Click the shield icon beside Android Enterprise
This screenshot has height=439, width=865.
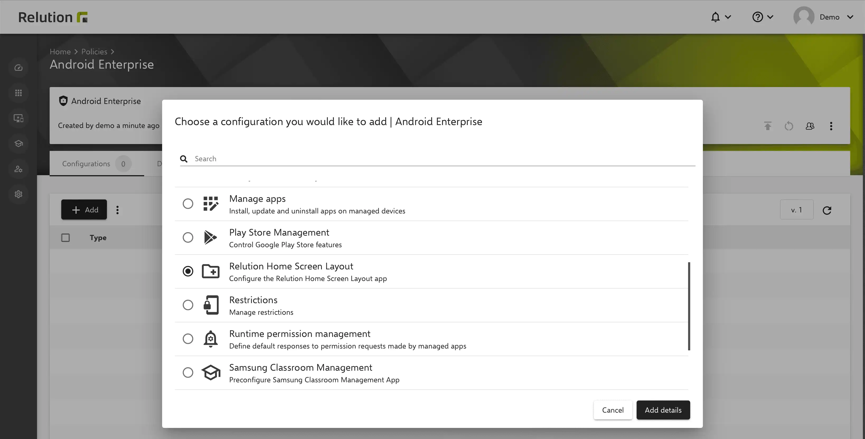coord(63,101)
